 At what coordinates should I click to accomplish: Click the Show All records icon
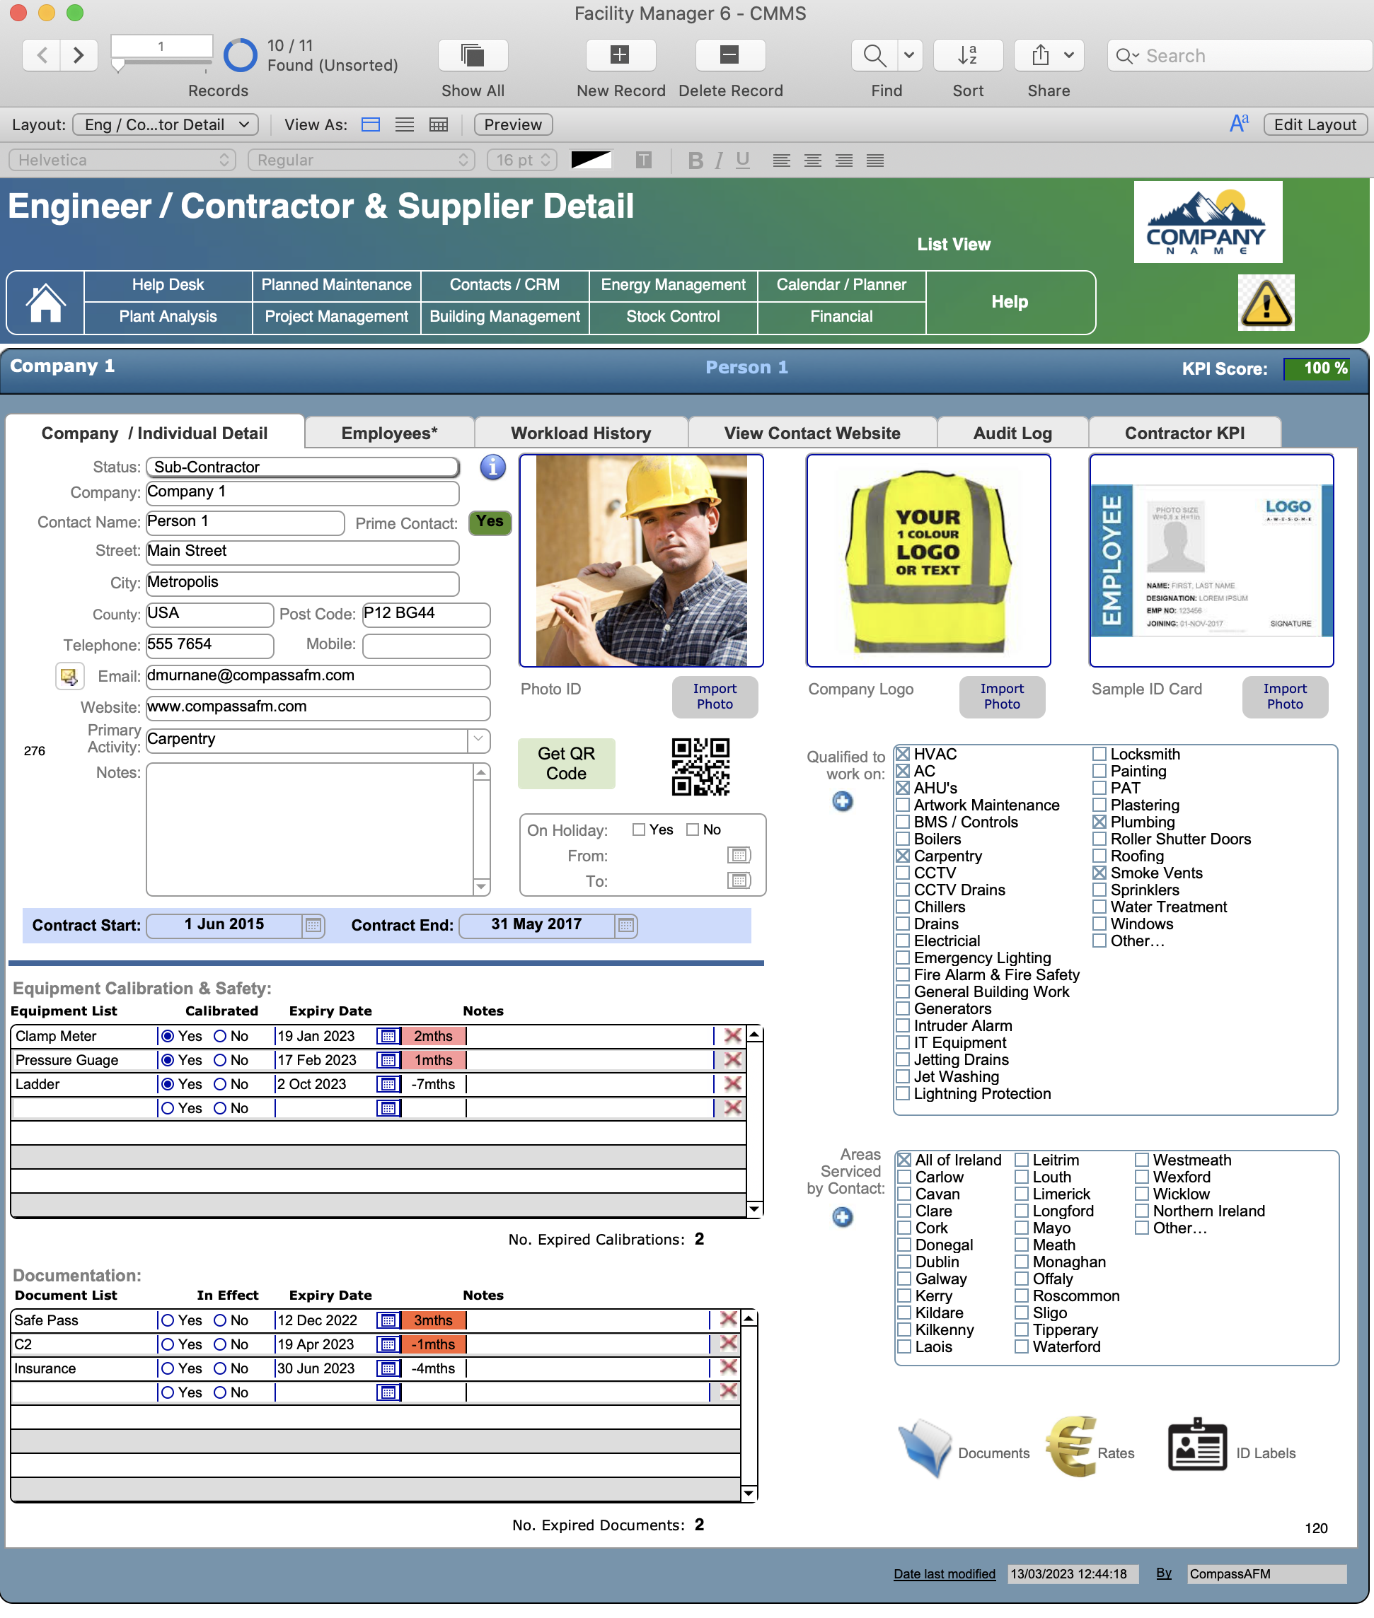(472, 54)
